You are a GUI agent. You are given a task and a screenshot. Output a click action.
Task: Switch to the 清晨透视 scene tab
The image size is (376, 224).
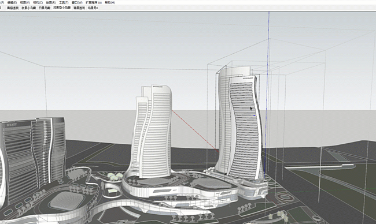79,8
